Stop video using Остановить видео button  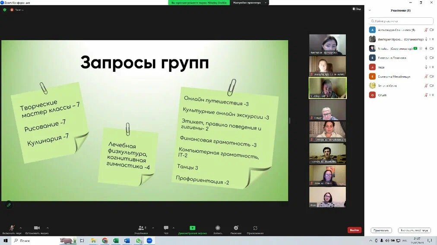pyautogui.click(x=37, y=230)
